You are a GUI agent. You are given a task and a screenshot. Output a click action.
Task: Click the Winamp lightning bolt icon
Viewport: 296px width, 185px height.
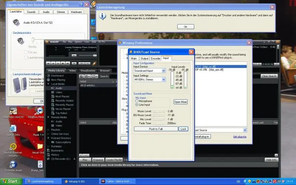94,64
